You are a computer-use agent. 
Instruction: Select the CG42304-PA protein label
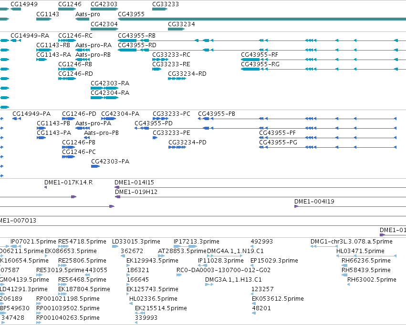point(120,114)
